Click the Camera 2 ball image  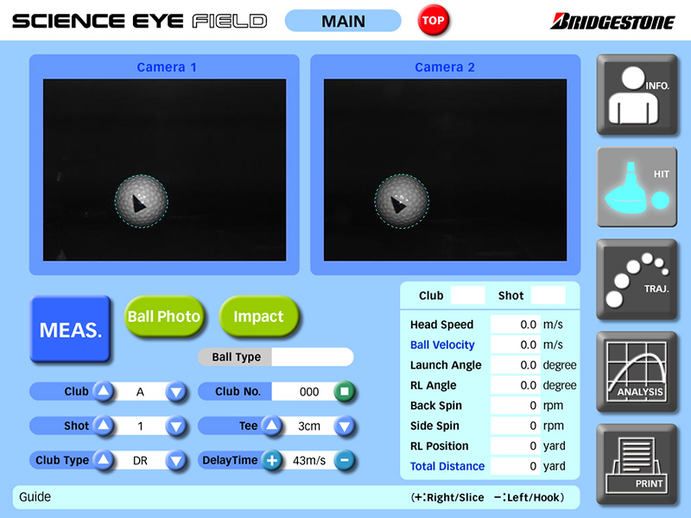click(402, 201)
